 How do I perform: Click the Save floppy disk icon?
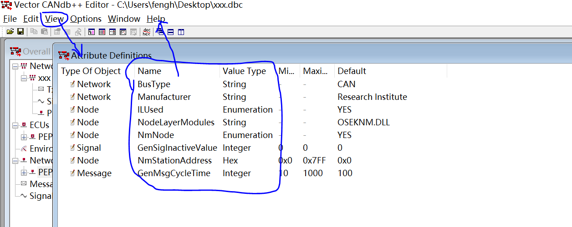(x=20, y=32)
